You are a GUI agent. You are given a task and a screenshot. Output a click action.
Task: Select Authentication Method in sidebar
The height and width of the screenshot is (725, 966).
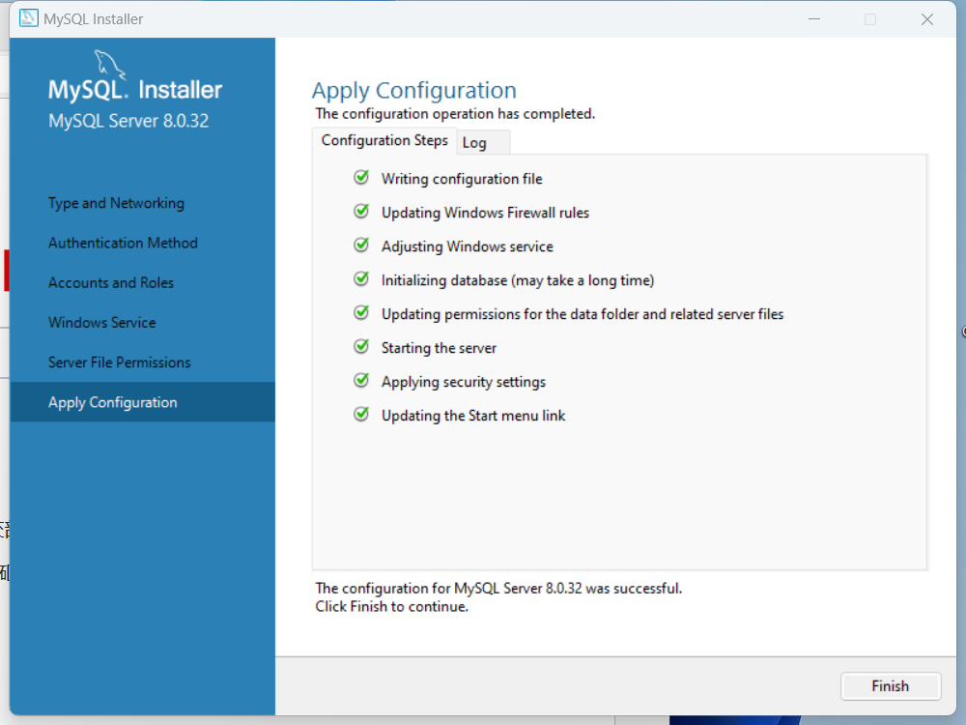[124, 243]
